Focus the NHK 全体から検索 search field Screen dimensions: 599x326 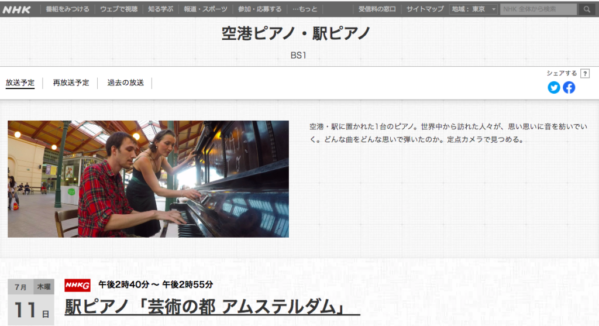point(538,9)
